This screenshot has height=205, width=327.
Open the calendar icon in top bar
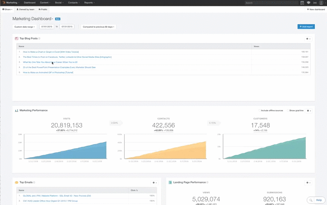click(x=302, y=3)
